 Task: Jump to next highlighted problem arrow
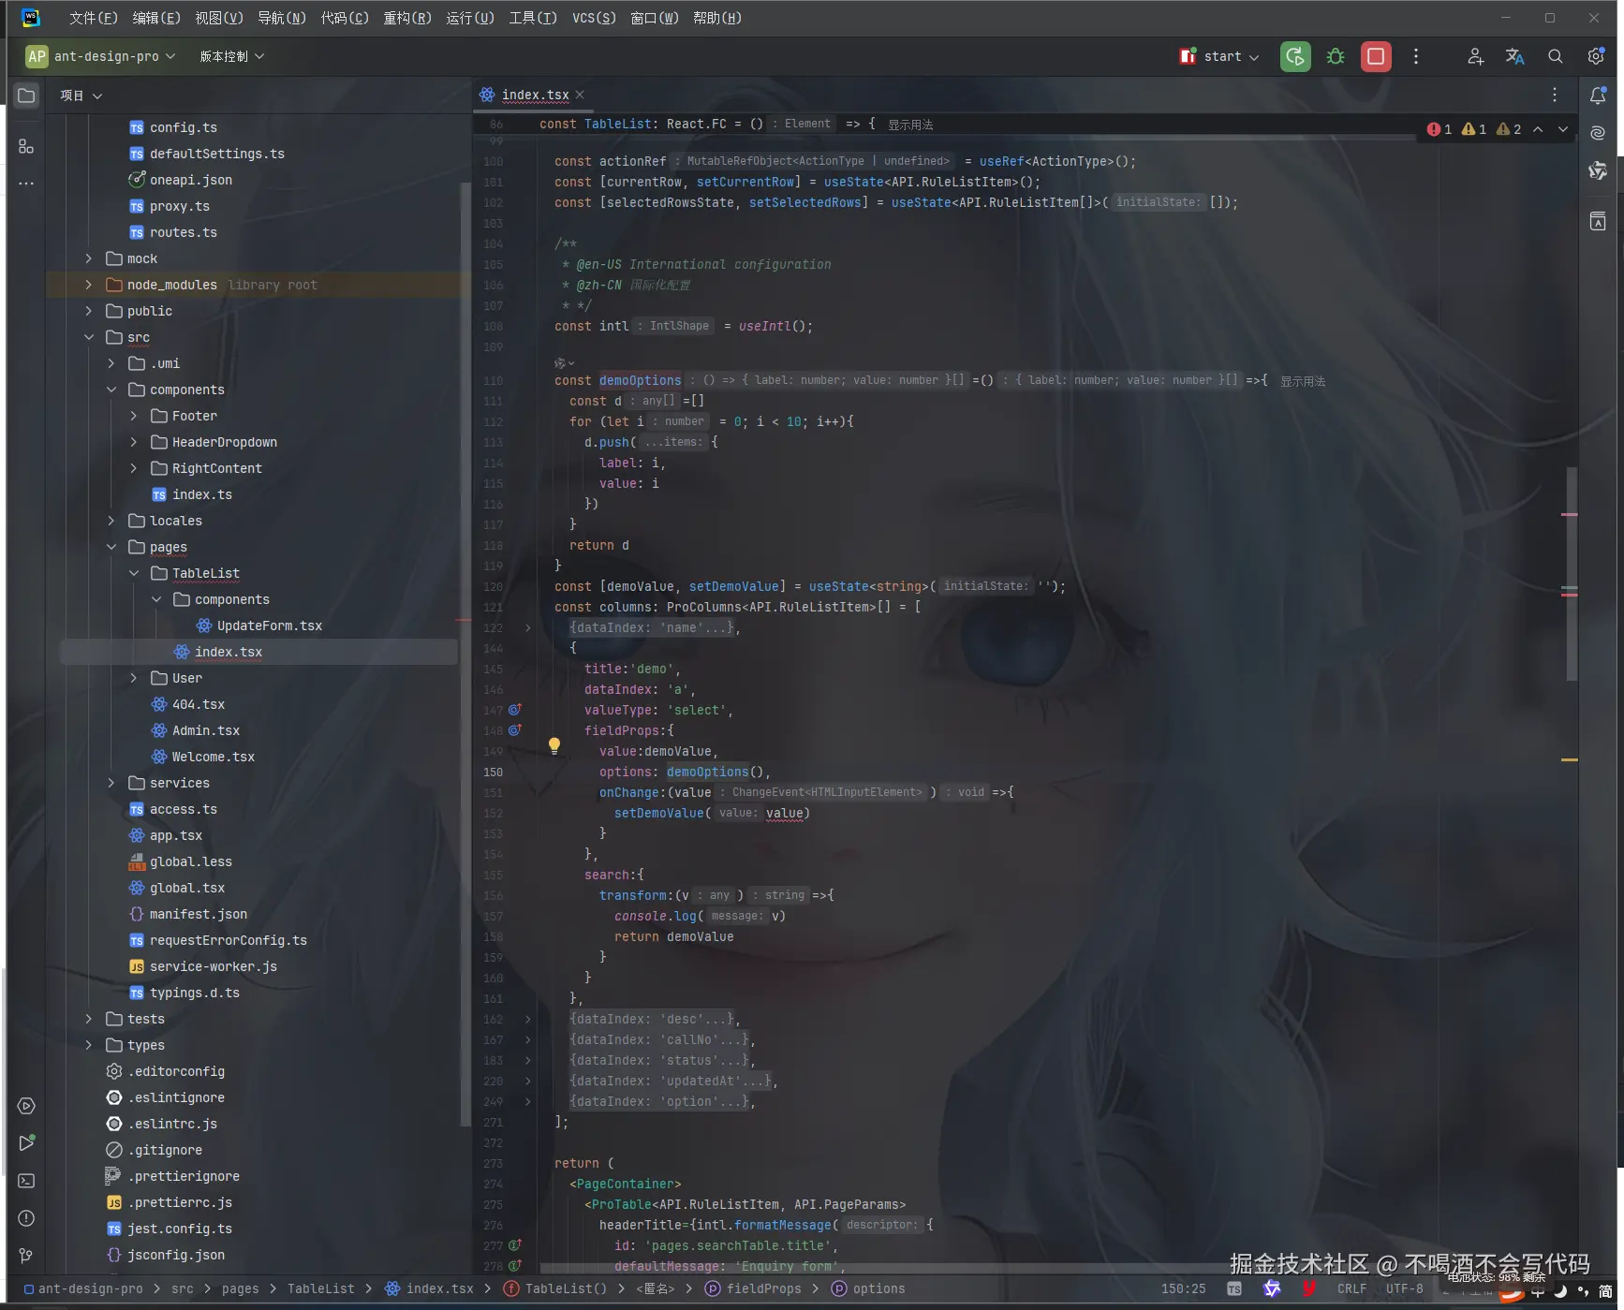(1563, 129)
